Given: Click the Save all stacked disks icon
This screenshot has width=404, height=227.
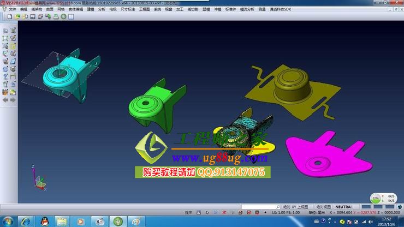Looking at the screenshot, I should (40, 16).
